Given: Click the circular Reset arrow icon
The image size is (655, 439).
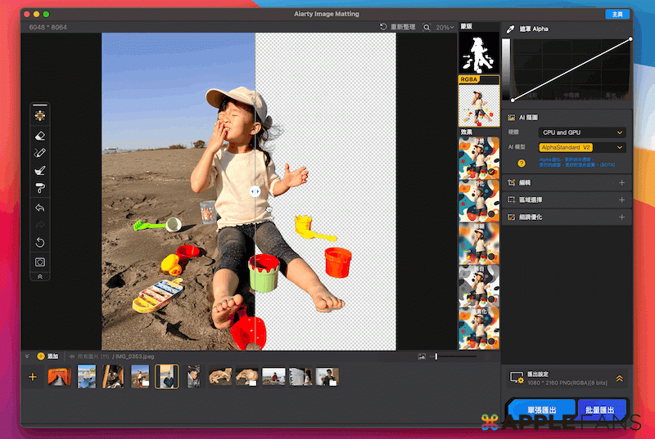Looking at the screenshot, I should pyautogui.click(x=40, y=243).
